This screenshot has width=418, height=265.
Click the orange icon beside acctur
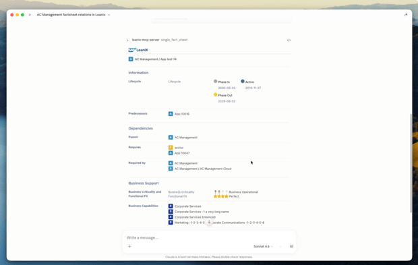tap(171, 148)
